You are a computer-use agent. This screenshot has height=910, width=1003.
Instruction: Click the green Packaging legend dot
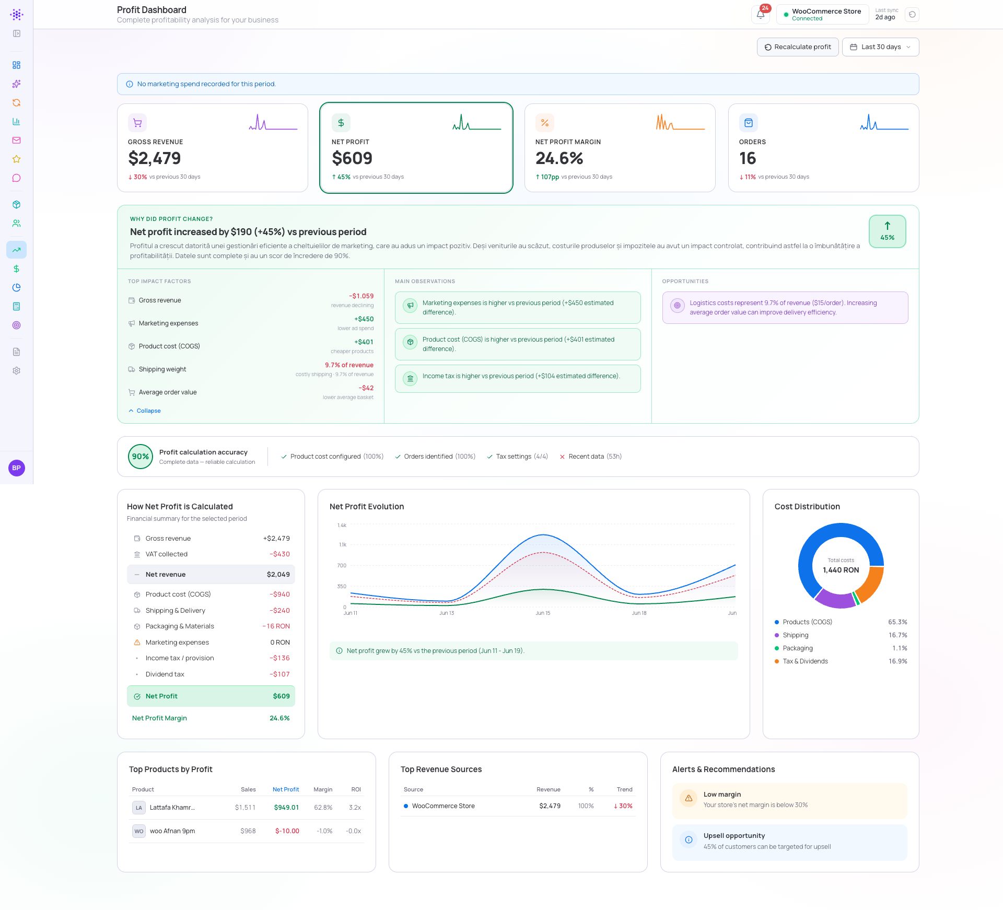point(777,648)
